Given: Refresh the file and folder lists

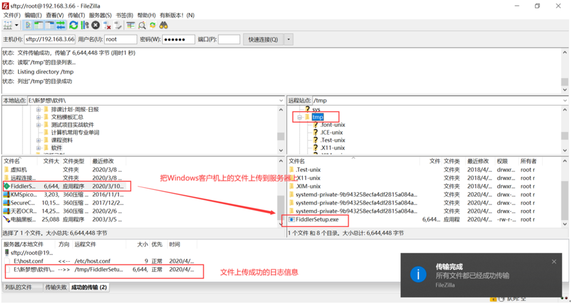Looking at the screenshot, I should pos(74,25).
